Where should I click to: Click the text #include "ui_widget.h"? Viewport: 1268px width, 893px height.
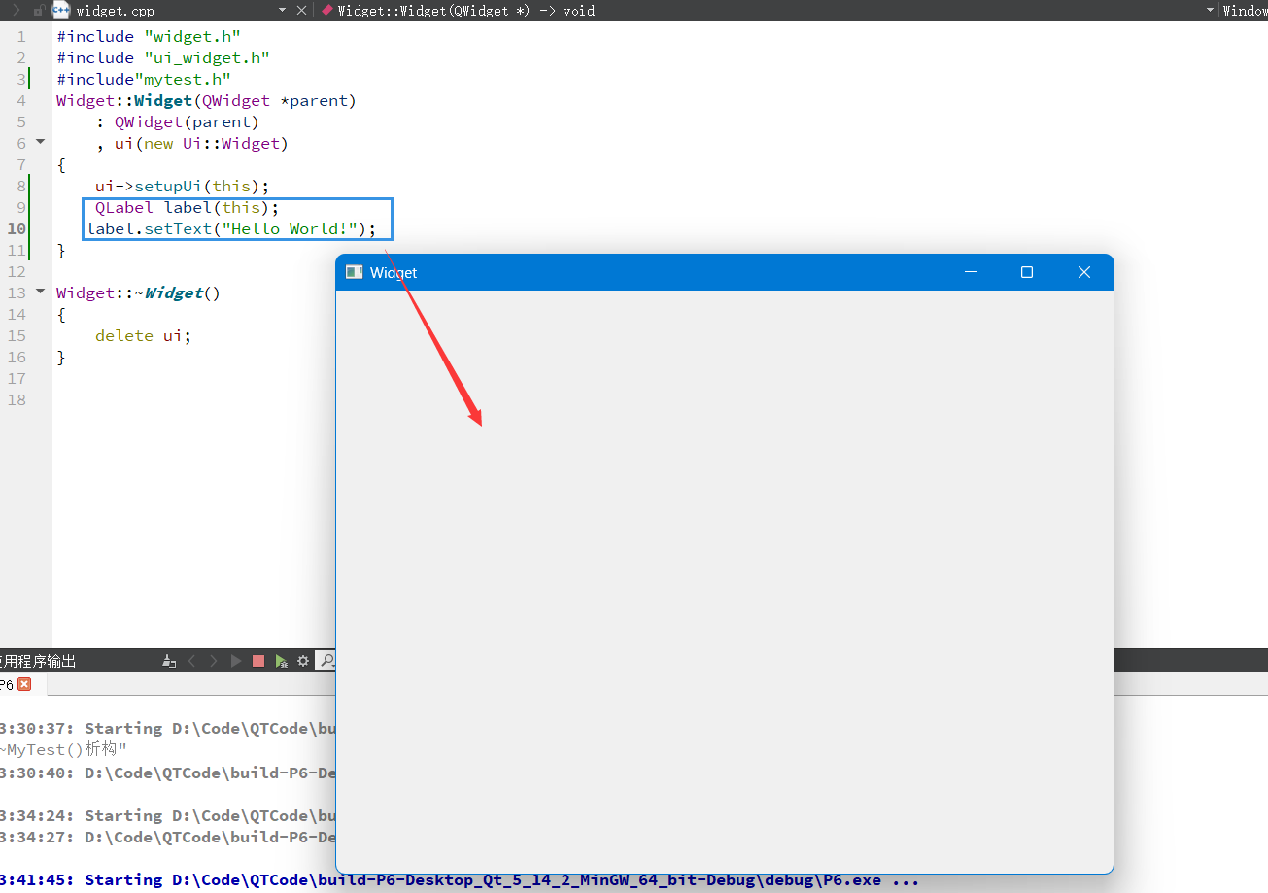click(163, 58)
